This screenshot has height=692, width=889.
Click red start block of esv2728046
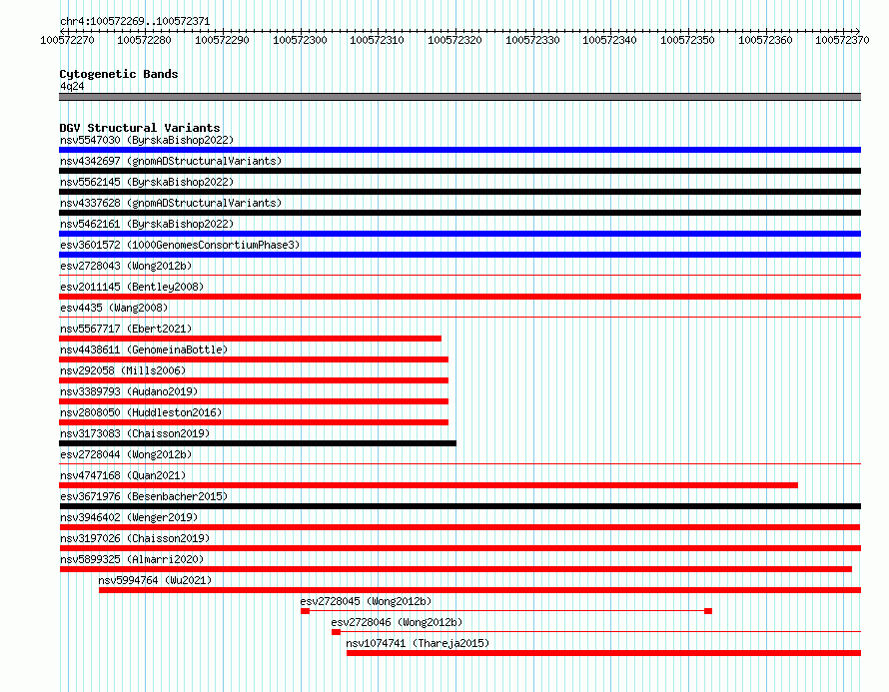(x=337, y=632)
